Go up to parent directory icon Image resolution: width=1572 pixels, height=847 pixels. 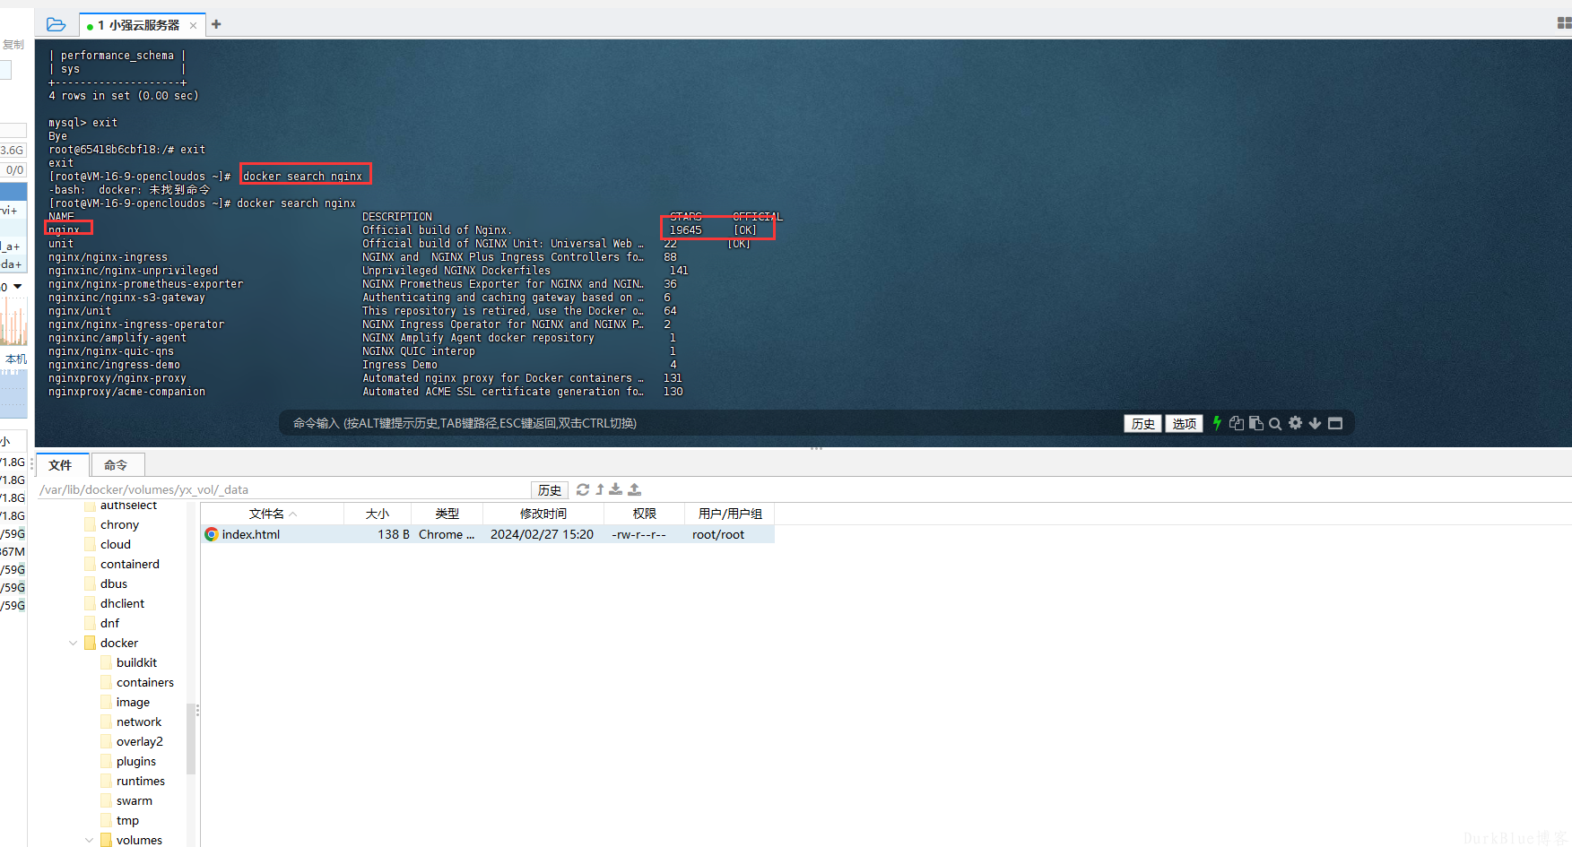point(600,489)
